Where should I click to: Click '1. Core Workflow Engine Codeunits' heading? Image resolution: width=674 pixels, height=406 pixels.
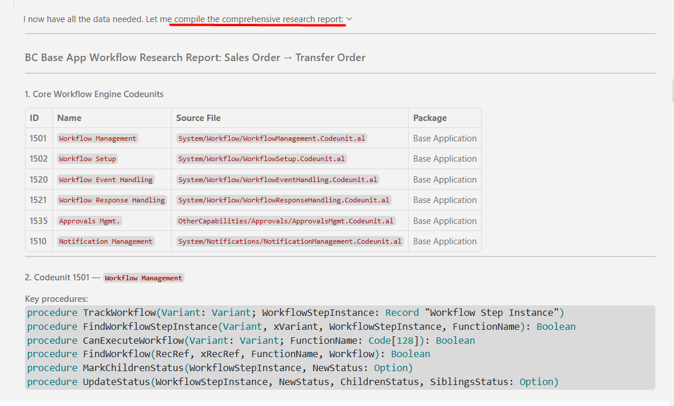[94, 94]
